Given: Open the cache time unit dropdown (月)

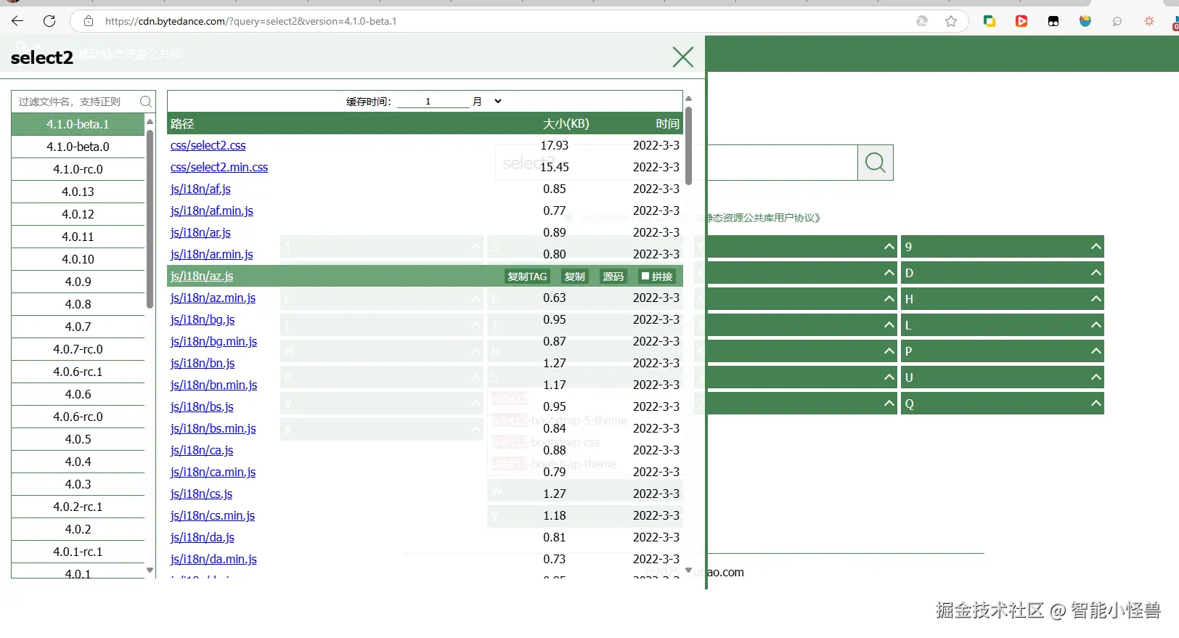Looking at the screenshot, I should (x=487, y=102).
